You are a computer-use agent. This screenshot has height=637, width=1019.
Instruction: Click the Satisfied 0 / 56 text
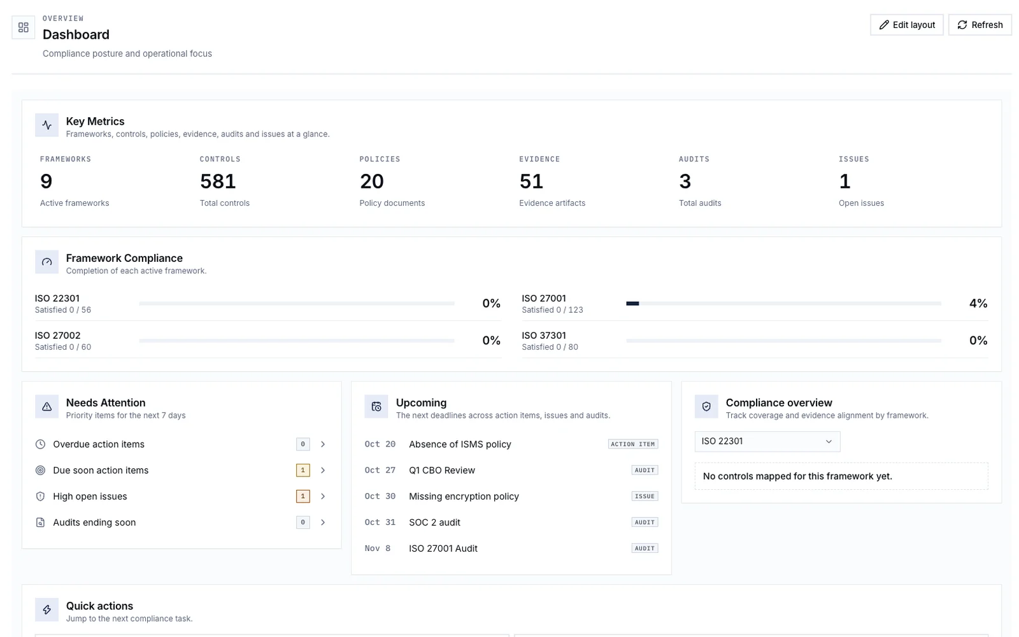pyautogui.click(x=63, y=310)
